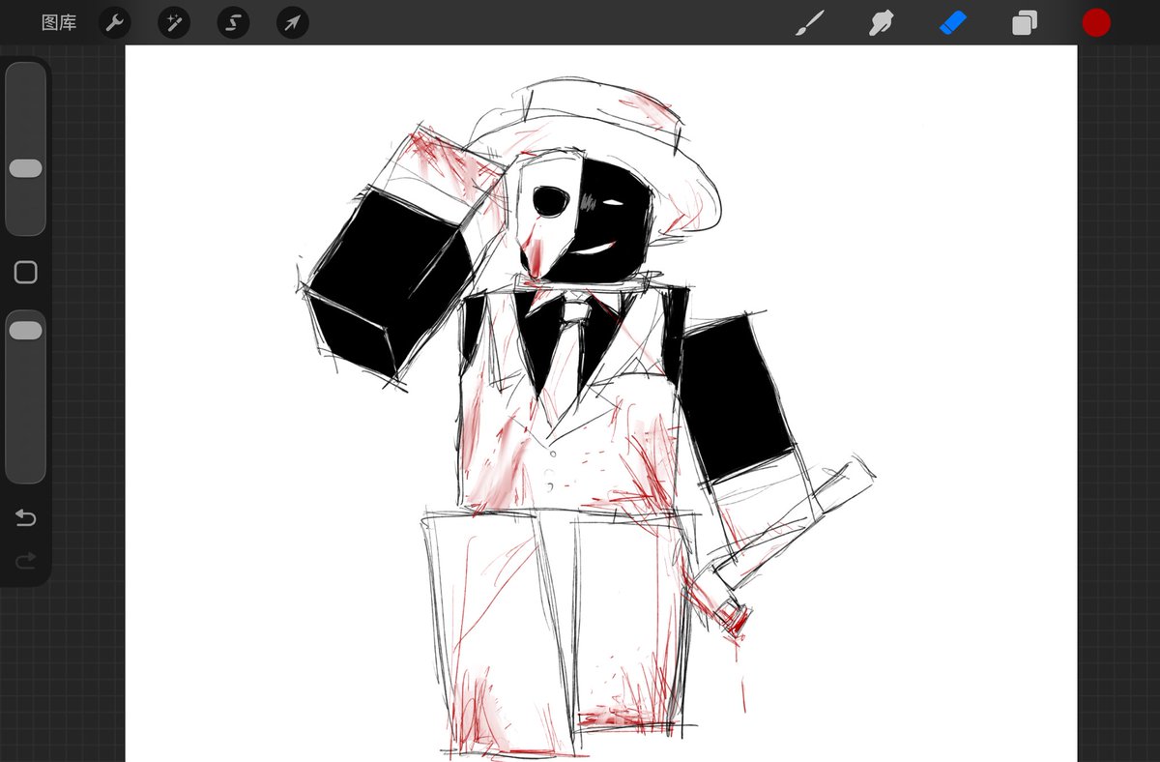Open the Actions wrench menu
Viewport: 1160px width, 762px height.
point(115,23)
